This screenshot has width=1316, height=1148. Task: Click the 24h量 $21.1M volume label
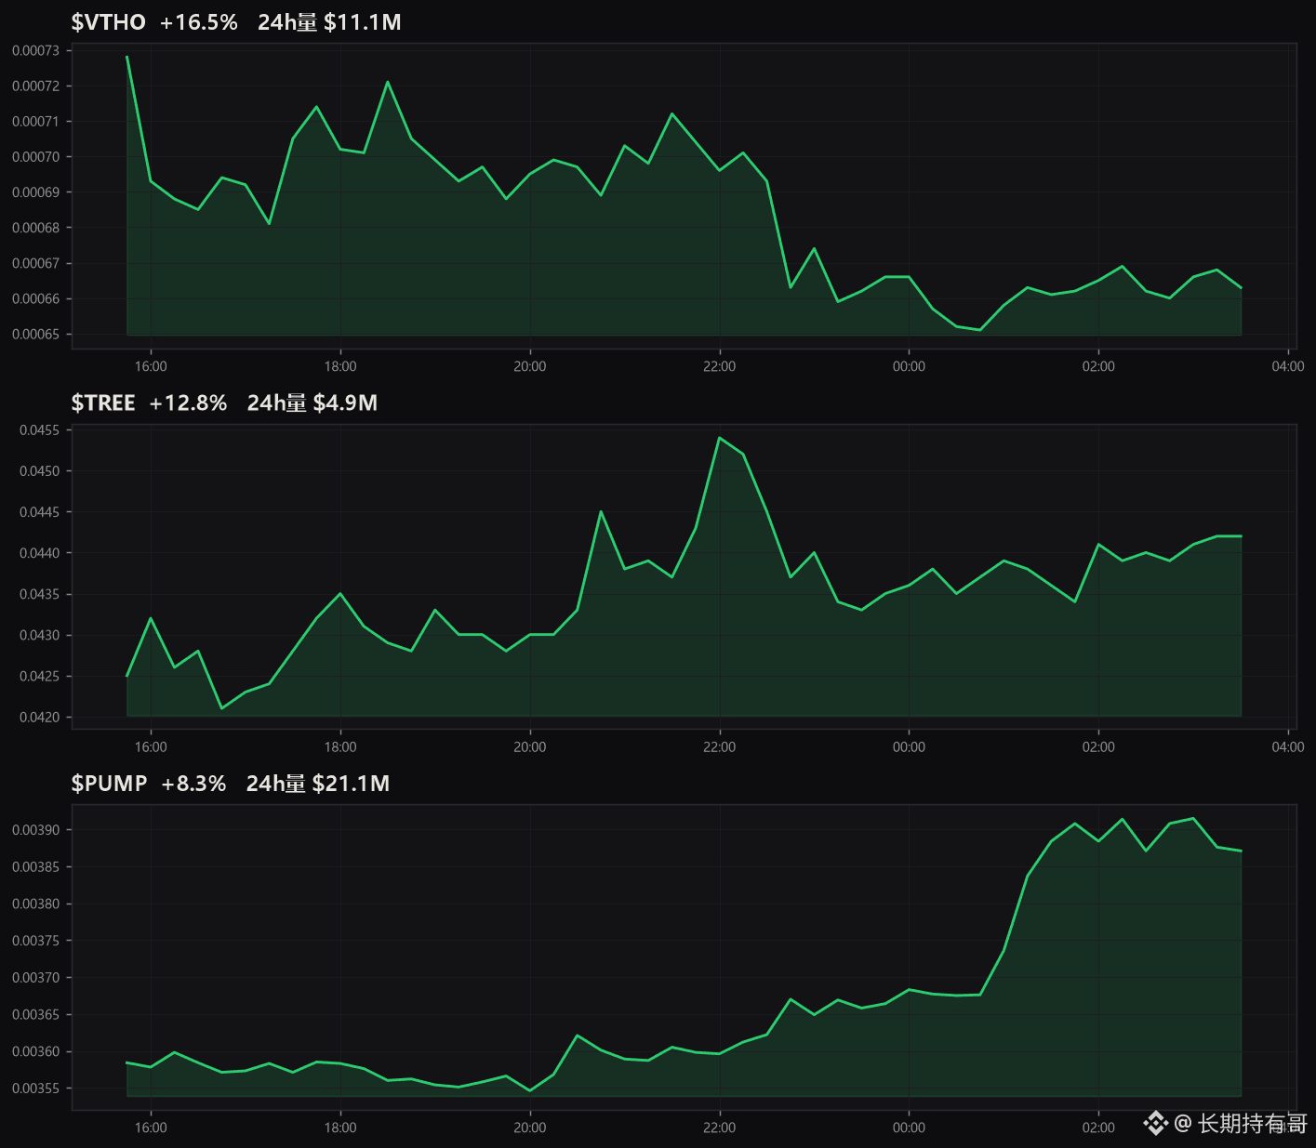318,783
